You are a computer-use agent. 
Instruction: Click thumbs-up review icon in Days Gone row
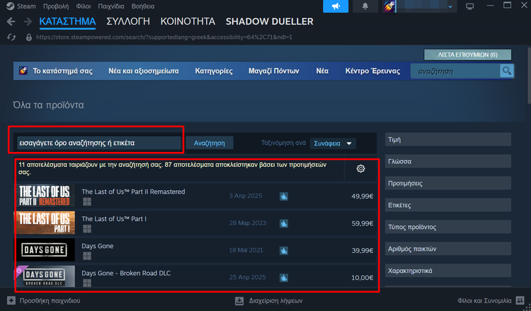click(284, 250)
